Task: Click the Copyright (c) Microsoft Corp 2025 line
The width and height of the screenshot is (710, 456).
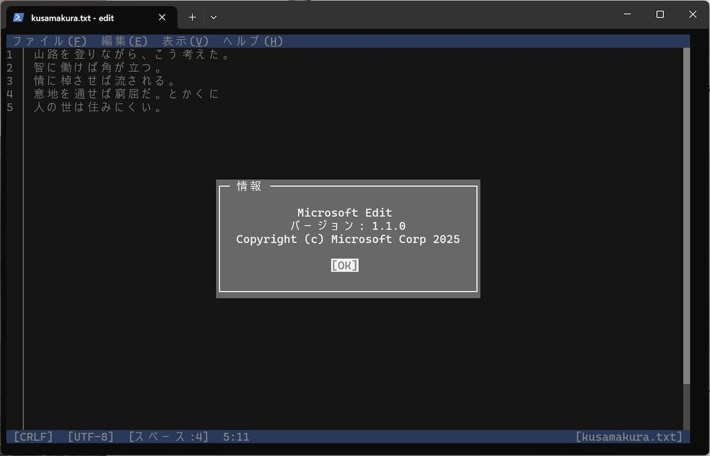Action: pos(348,239)
